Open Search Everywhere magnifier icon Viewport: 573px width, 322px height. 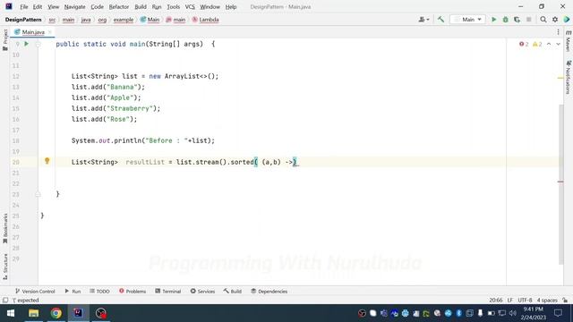[x=543, y=20]
